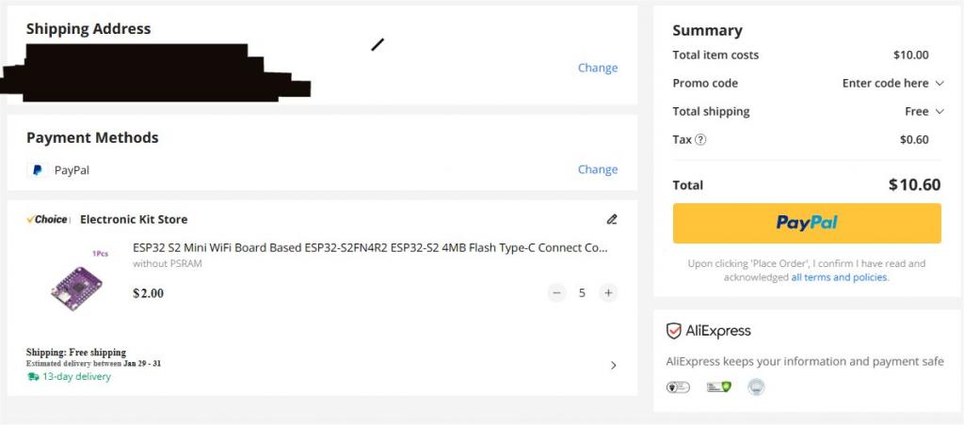Image resolution: width=964 pixels, height=425 pixels.
Task: Click the first security badge below the safety message
Action: click(x=678, y=386)
